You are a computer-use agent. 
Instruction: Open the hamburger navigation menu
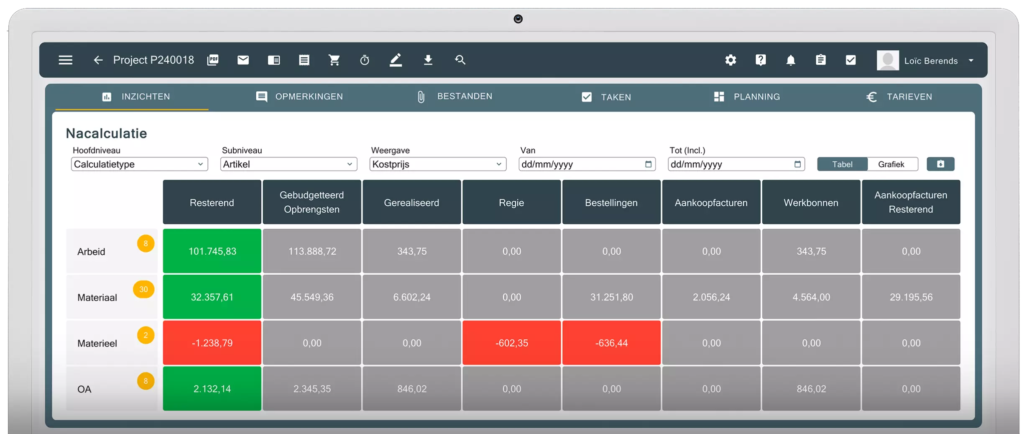(x=65, y=60)
